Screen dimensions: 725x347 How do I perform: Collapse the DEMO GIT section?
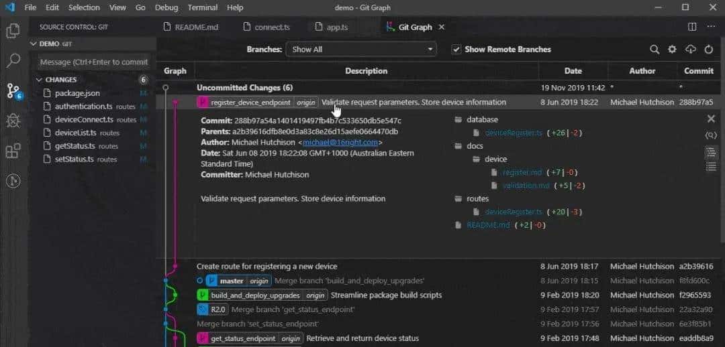(93, 44)
